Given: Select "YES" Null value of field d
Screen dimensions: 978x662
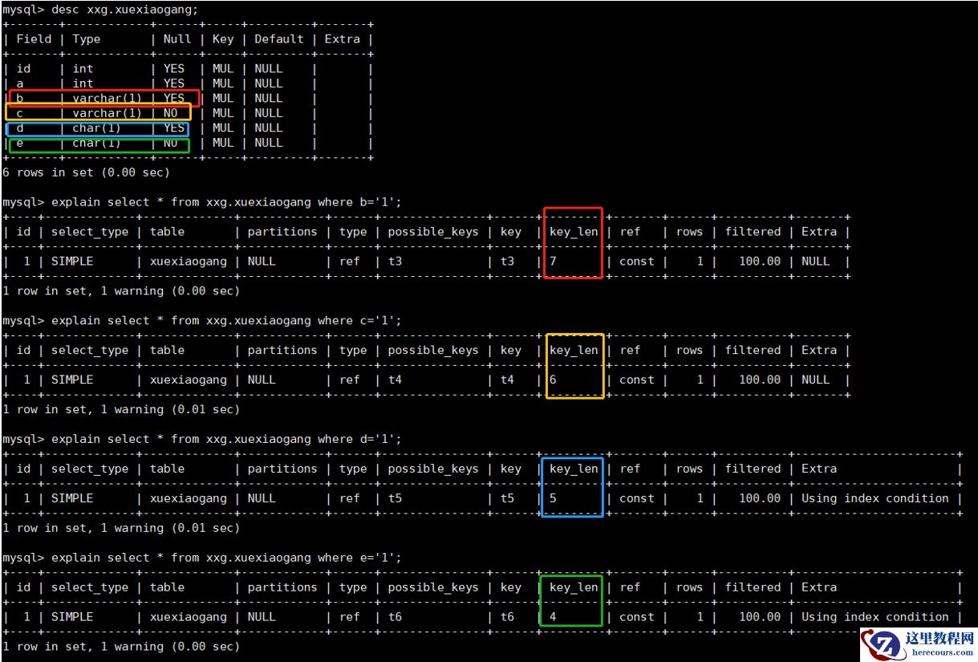Looking at the screenshot, I should click(x=174, y=128).
